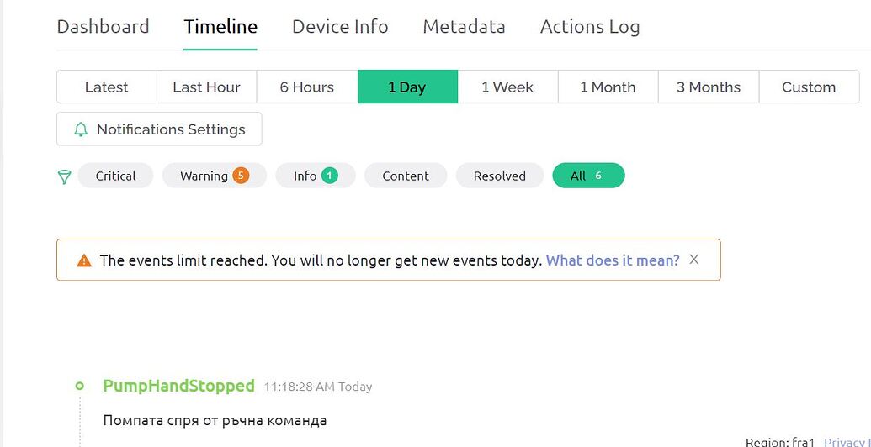Click the green Info count badge
The width and height of the screenshot is (871, 447).
329,176
